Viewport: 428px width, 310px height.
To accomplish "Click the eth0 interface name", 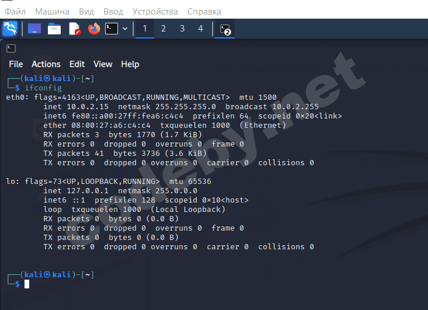I will click(17, 97).
